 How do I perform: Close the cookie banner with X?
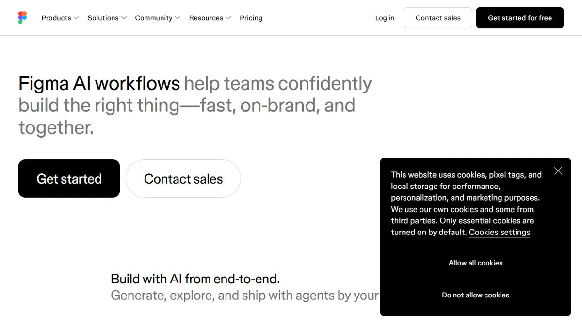pos(558,171)
